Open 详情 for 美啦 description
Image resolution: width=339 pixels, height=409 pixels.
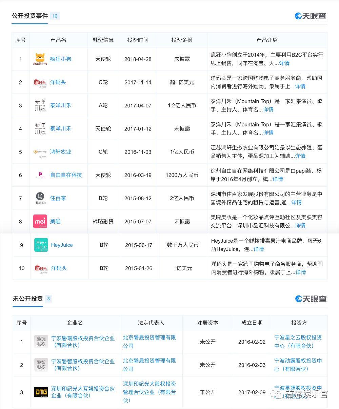point(300,225)
